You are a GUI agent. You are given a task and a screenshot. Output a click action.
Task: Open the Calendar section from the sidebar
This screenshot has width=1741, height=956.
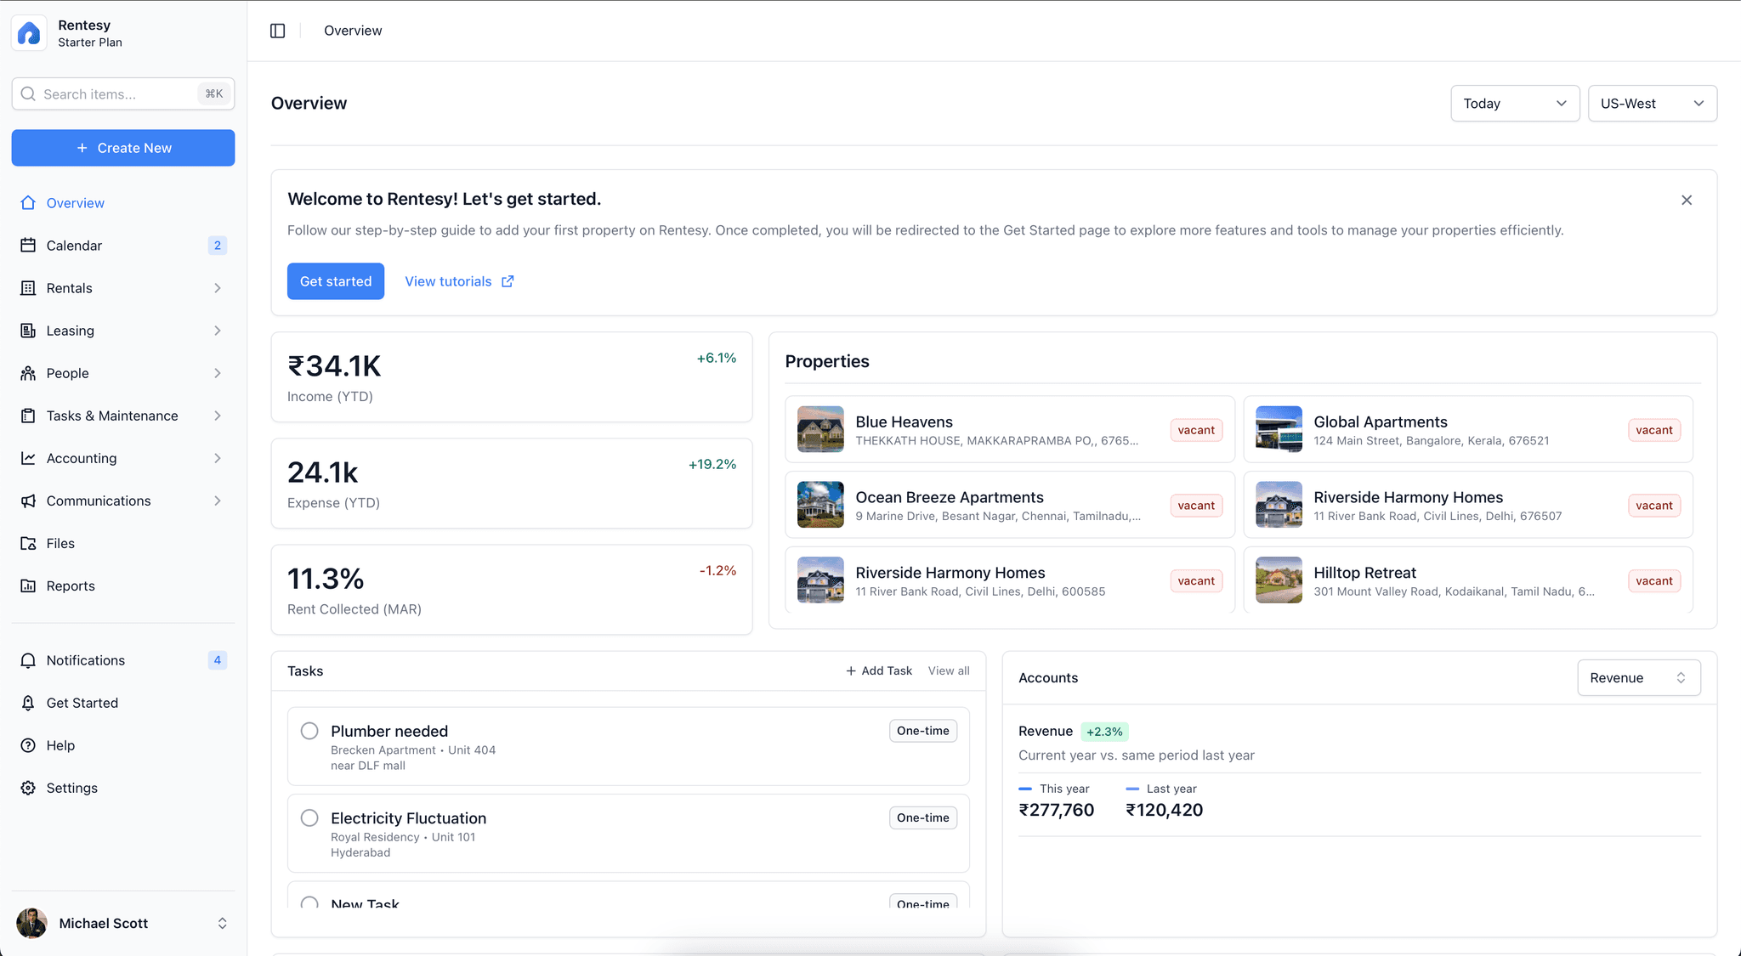click(75, 246)
